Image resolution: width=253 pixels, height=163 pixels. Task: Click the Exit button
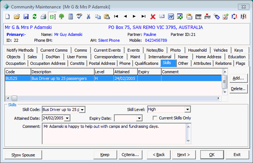click(237, 155)
